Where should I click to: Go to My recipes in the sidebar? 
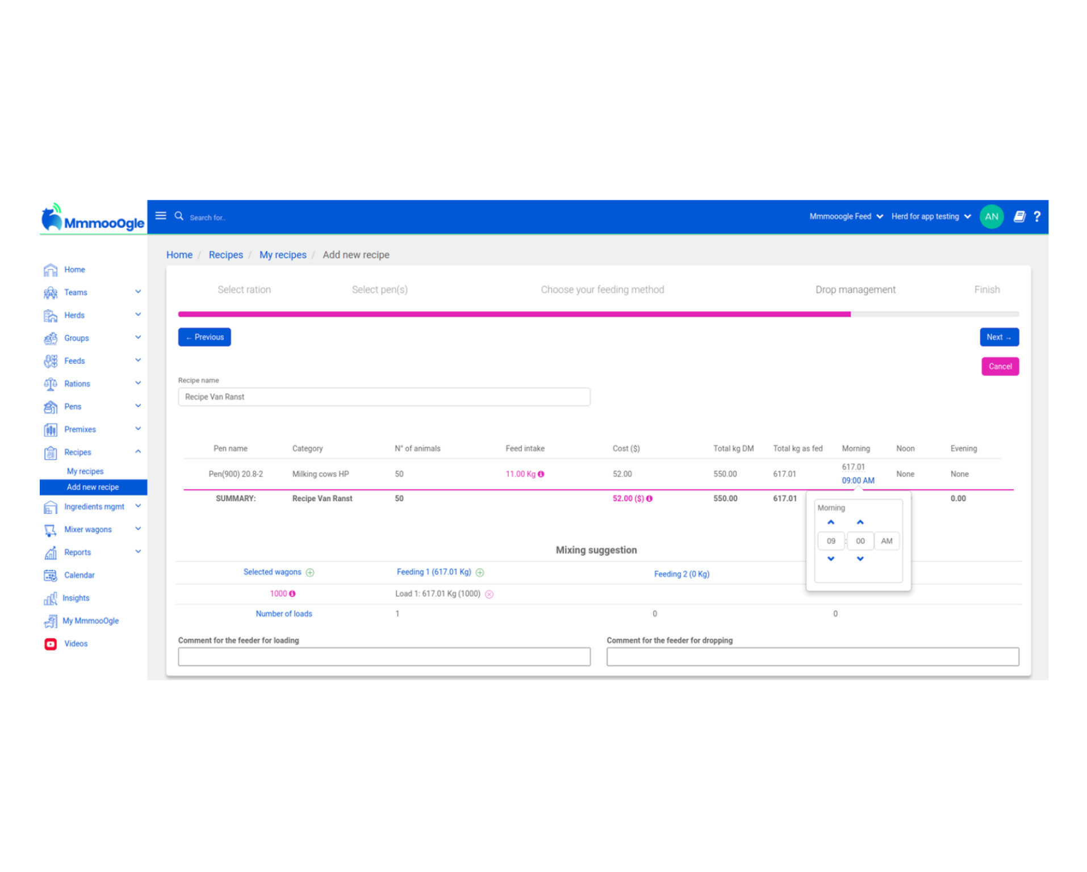85,471
